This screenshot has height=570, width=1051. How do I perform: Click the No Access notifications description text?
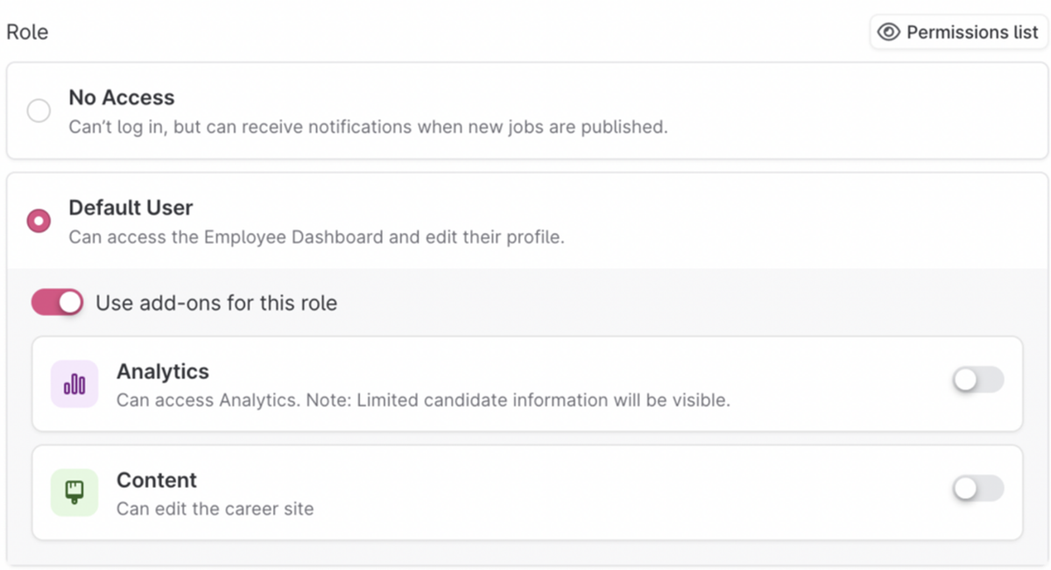(368, 127)
